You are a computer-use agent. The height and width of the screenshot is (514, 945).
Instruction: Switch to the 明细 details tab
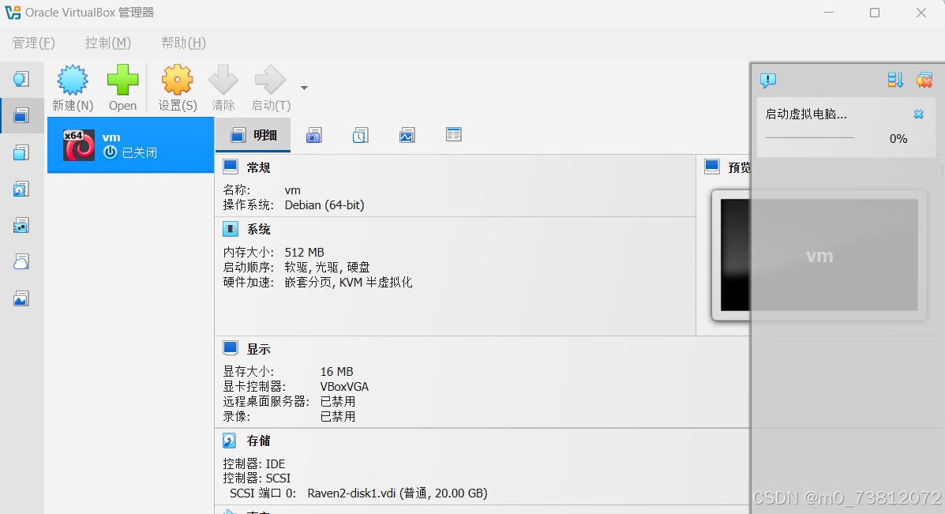(x=253, y=135)
